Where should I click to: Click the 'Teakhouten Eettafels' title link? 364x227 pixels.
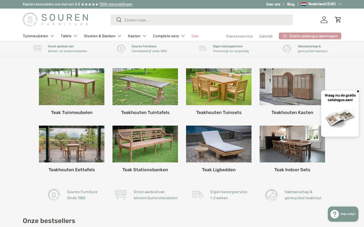click(x=72, y=170)
